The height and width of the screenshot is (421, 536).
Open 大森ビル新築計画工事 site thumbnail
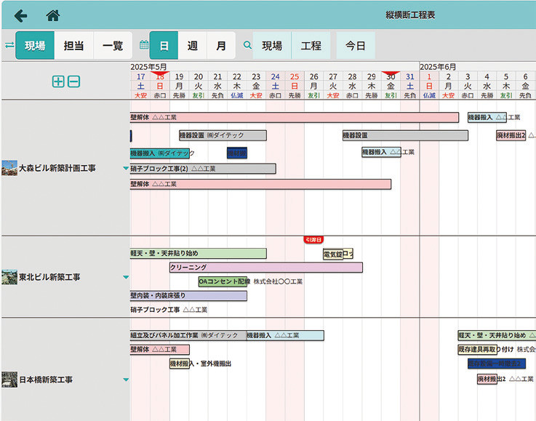pos(9,168)
